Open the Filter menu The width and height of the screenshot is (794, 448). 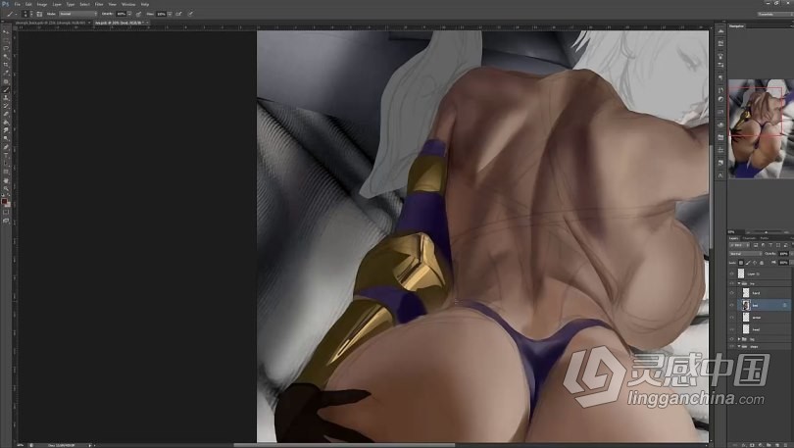pos(99,4)
